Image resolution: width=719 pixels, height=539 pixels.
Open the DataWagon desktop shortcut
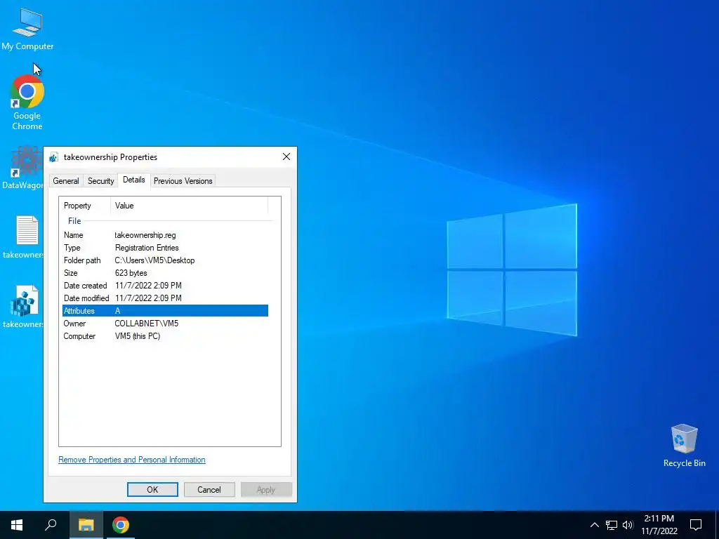(x=22, y=168)
